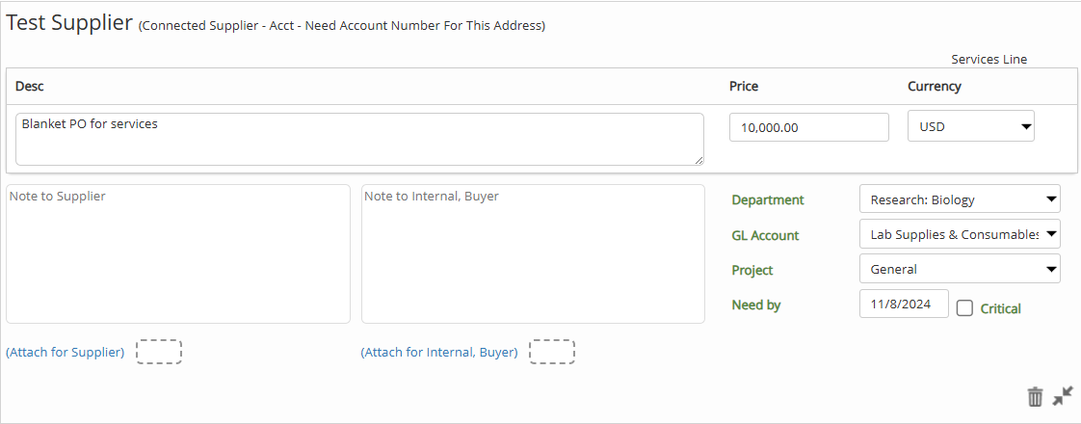Select the Need by date field
This screenshot has height=424, width=1081.
pyautogui.click(x=904, y=304)
